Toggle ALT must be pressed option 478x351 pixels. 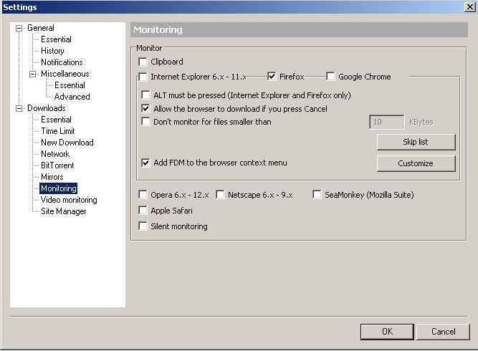(145, 95)
